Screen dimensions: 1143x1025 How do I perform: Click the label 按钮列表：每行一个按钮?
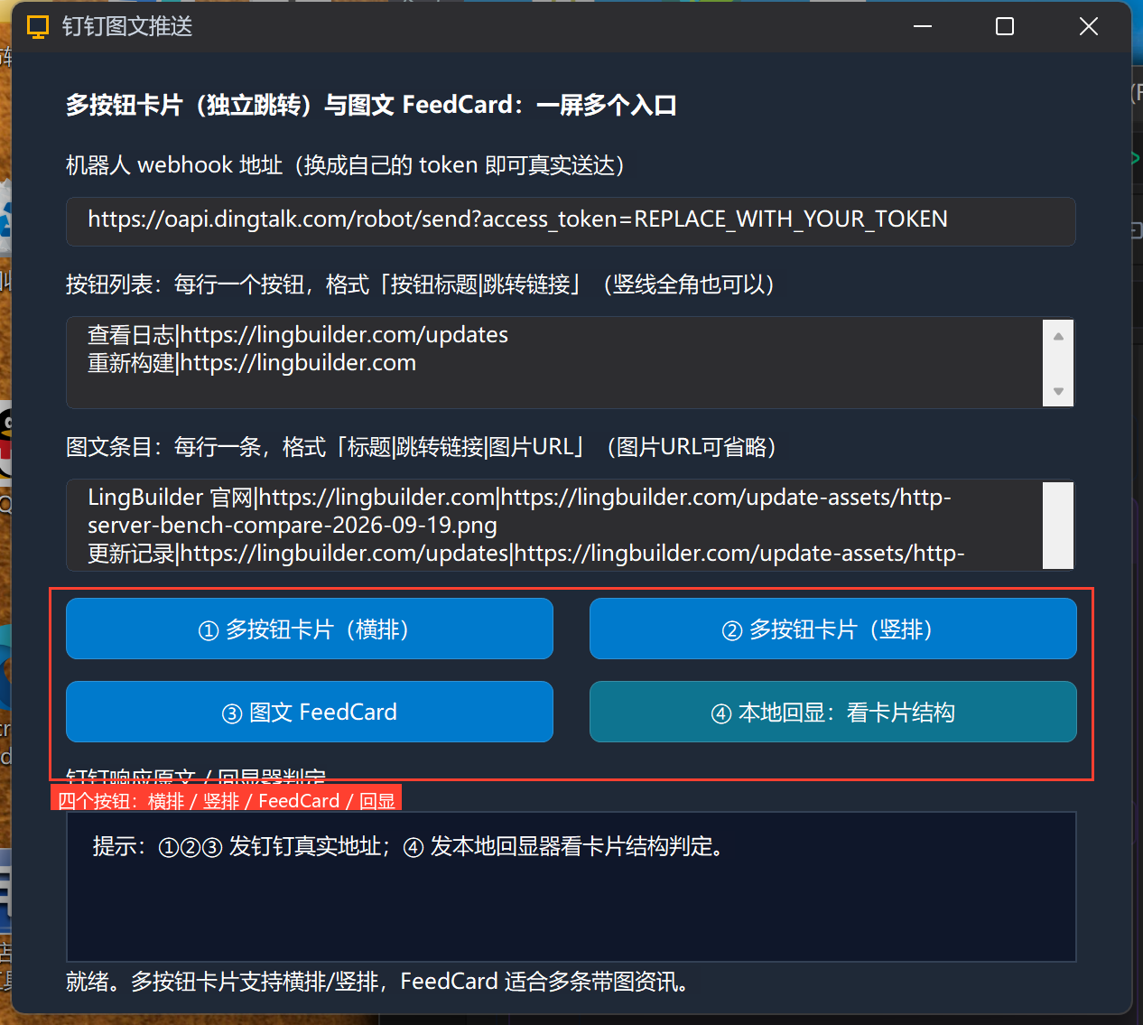pos(421,284)
